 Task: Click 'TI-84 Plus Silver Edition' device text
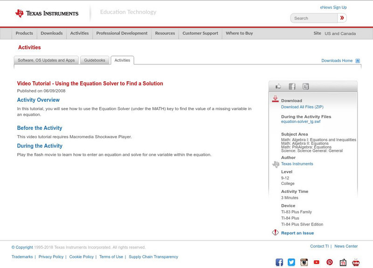click(x=302, y=225)
